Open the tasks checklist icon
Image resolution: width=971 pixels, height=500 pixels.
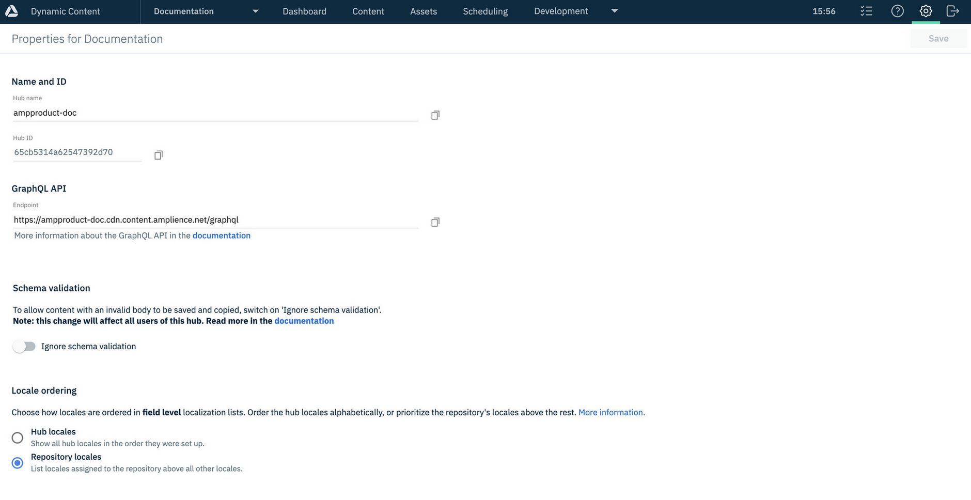pyautogui.click(x=867, y=11)
